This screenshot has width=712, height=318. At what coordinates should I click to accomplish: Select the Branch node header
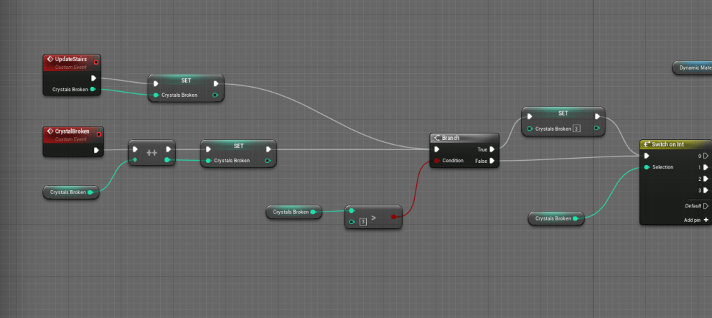click(464, 138)
